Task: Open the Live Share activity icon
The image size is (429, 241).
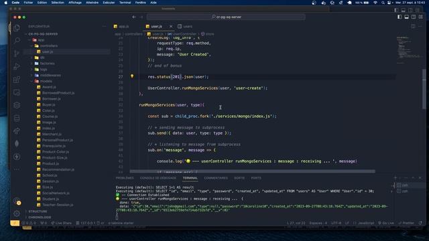Action: [17, 131]
